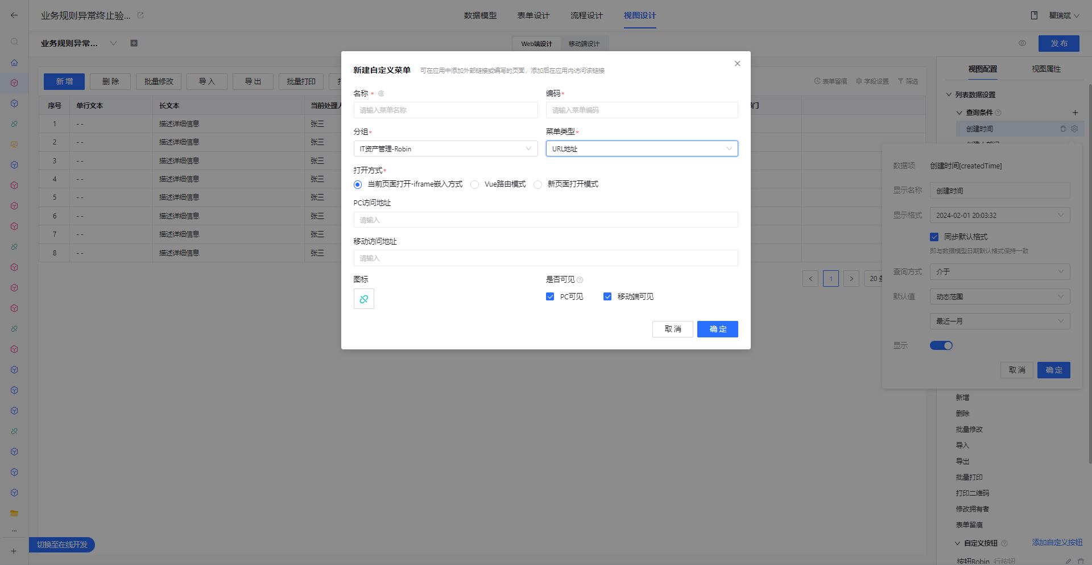Switch to the 视图属性 panel tab
The height and width of the screenshot is (565, 1092).
[x=1046, y=69]
